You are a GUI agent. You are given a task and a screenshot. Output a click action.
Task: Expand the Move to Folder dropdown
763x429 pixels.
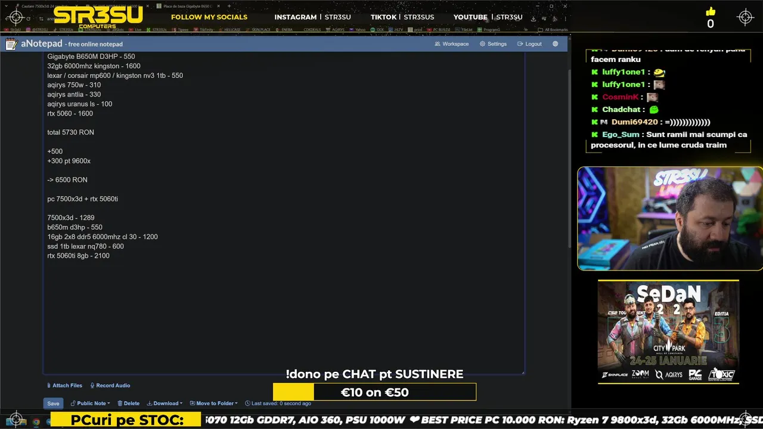(213, 403)
